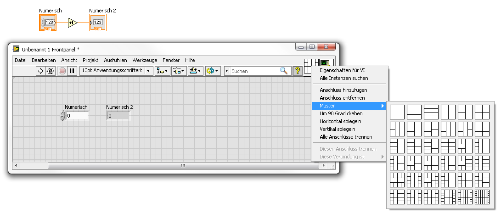
Task: Open the Reorder dropdown
Action: click(x=213, y=71)
